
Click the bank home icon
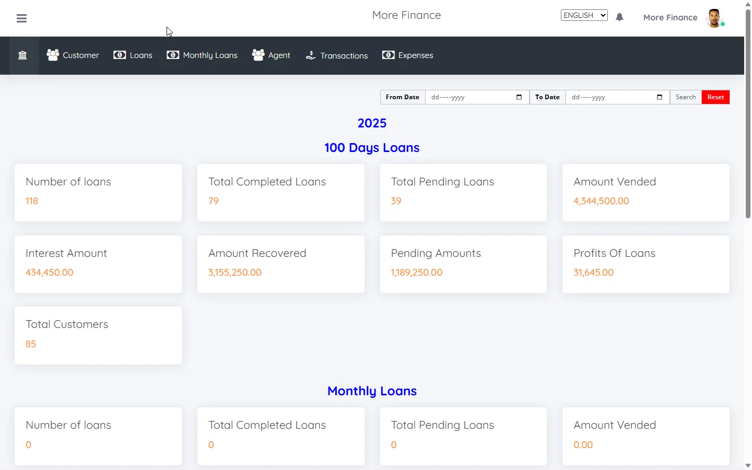pyautogui.click(x=22, y=55)
